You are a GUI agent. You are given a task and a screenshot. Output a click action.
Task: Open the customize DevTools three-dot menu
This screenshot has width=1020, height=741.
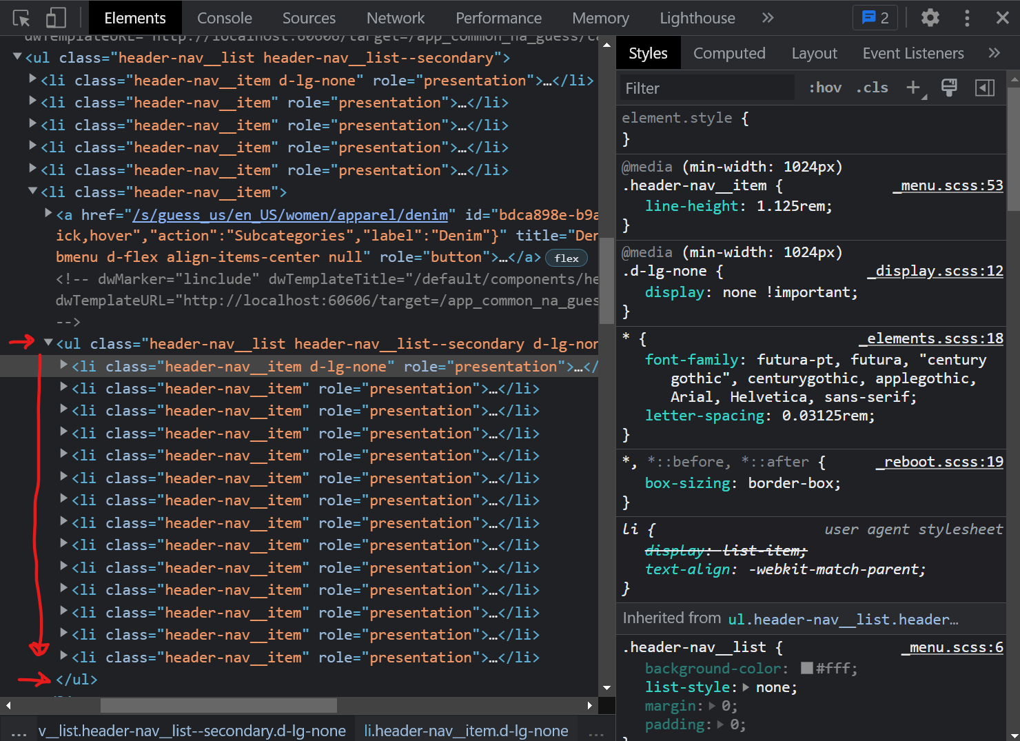(x=968, y=18)
